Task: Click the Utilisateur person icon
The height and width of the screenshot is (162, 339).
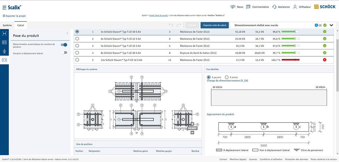Action: [295, 7]
